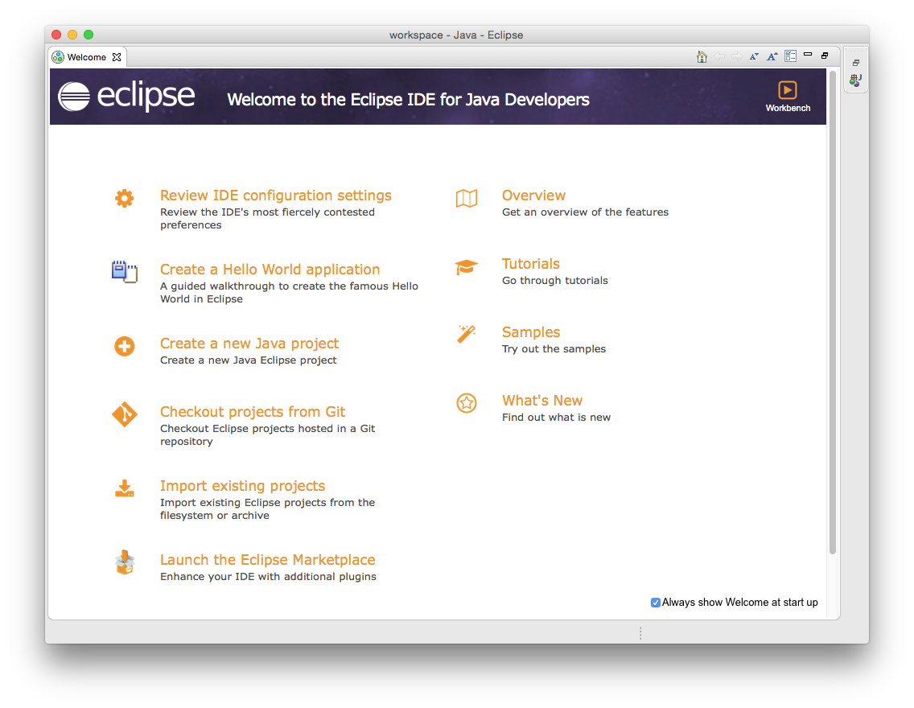Click the macOS yellow minimize window button

72,35
